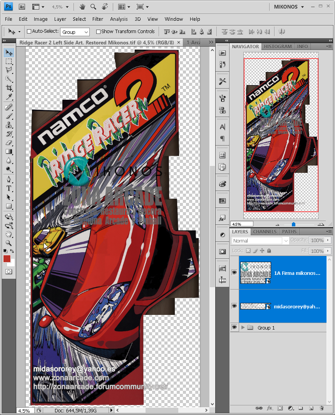Viewport: 335px width, 415px height.
Task: Add a layer mask
Action: click(x=280, y=408)
